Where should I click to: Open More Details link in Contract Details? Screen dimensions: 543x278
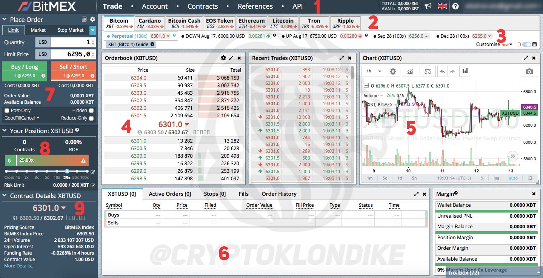click(x=19, y=266)
